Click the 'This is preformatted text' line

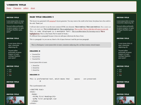click(x=63, y=79)
